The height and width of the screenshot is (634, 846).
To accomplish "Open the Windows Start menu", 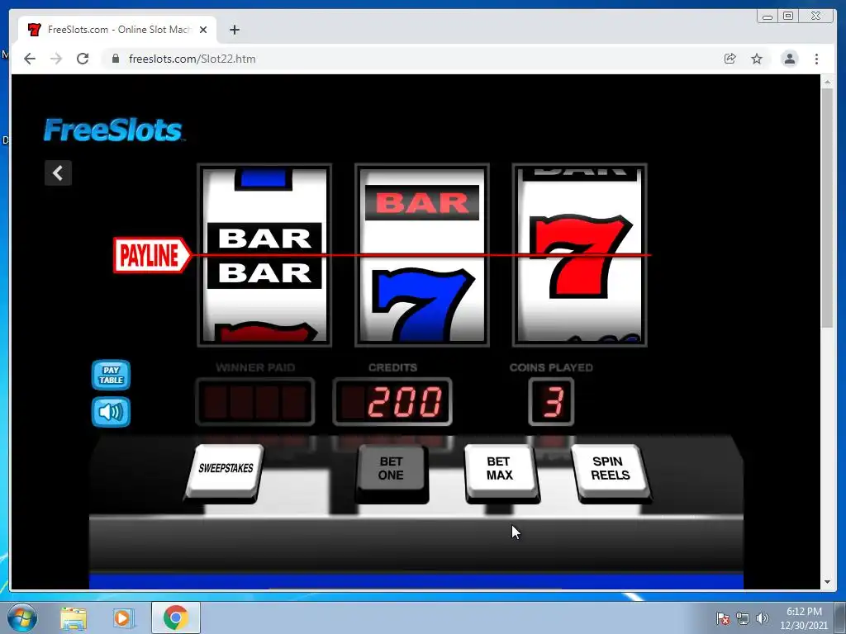I will (x=21, y=617).
